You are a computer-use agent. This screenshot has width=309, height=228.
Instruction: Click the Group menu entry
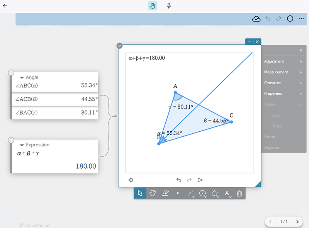pos(269,137)
